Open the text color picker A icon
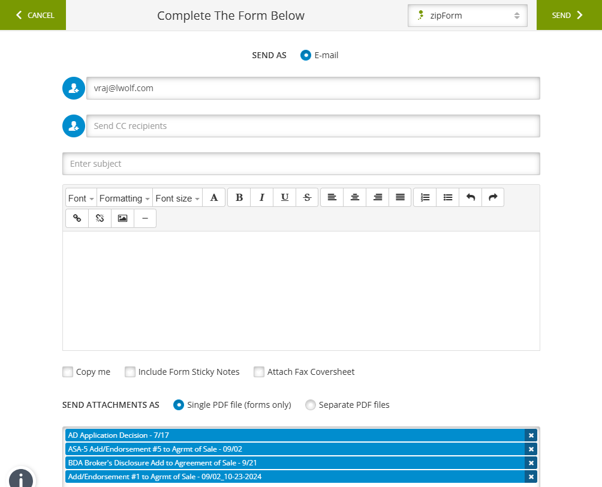This screenshot has height=487, width=602. pos(214,197)
